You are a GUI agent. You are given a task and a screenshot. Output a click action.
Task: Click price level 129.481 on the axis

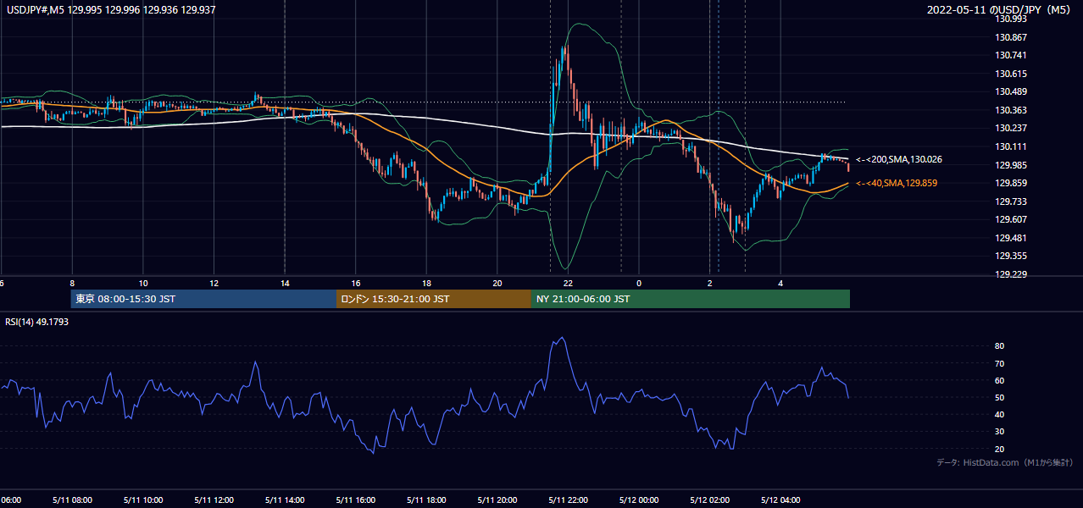point(1013,238)
